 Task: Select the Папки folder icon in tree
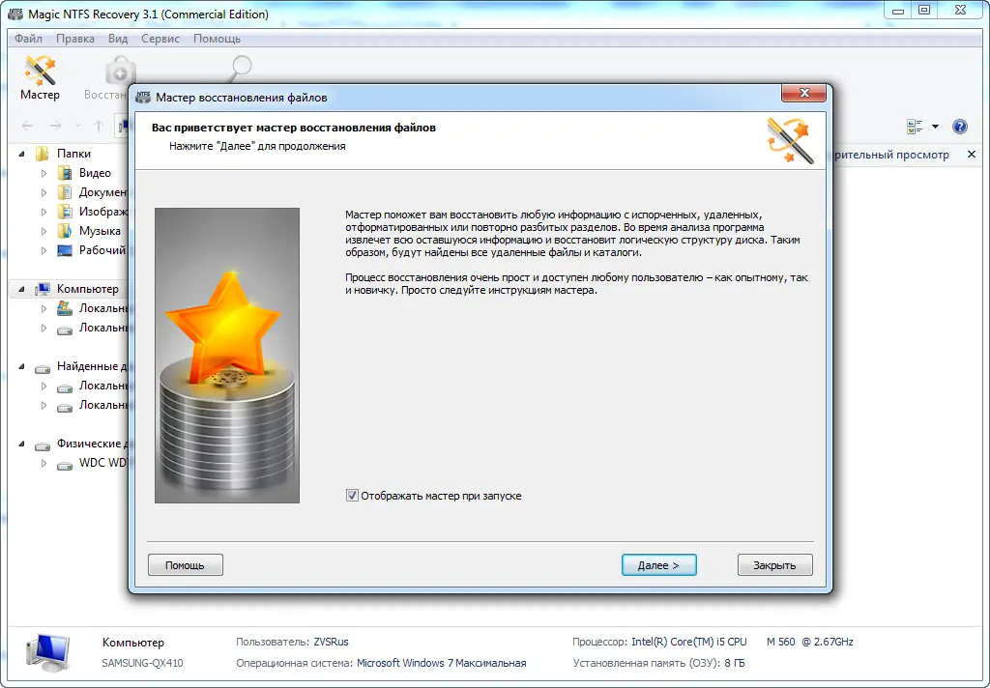[x=43, y=154]
